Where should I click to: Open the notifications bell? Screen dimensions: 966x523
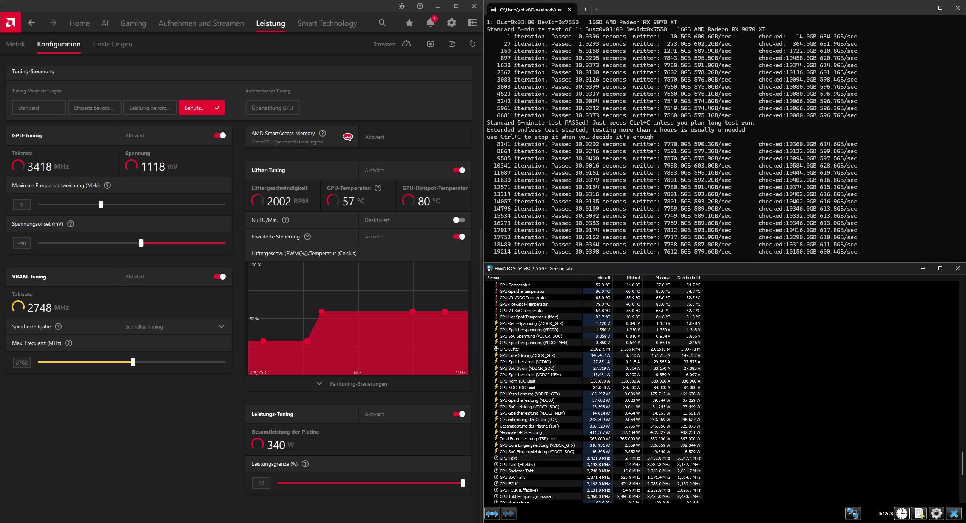(430, 23)
